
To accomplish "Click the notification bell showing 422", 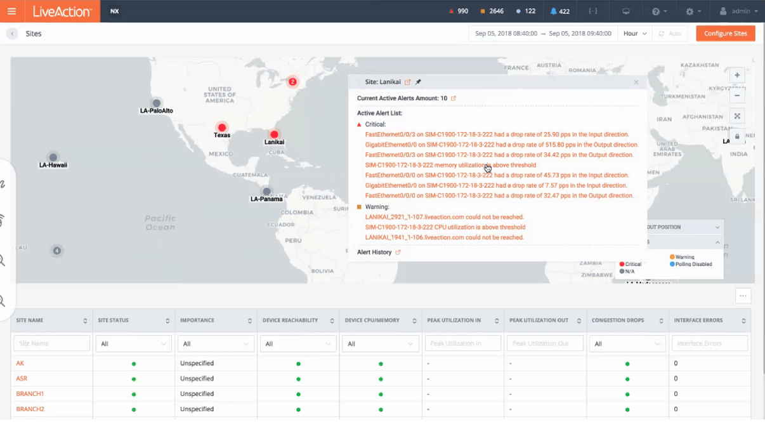I will [559, 11].
